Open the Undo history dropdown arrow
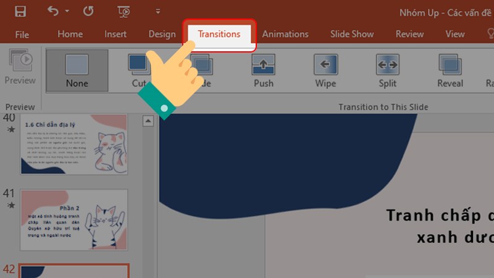 (67, 12)
